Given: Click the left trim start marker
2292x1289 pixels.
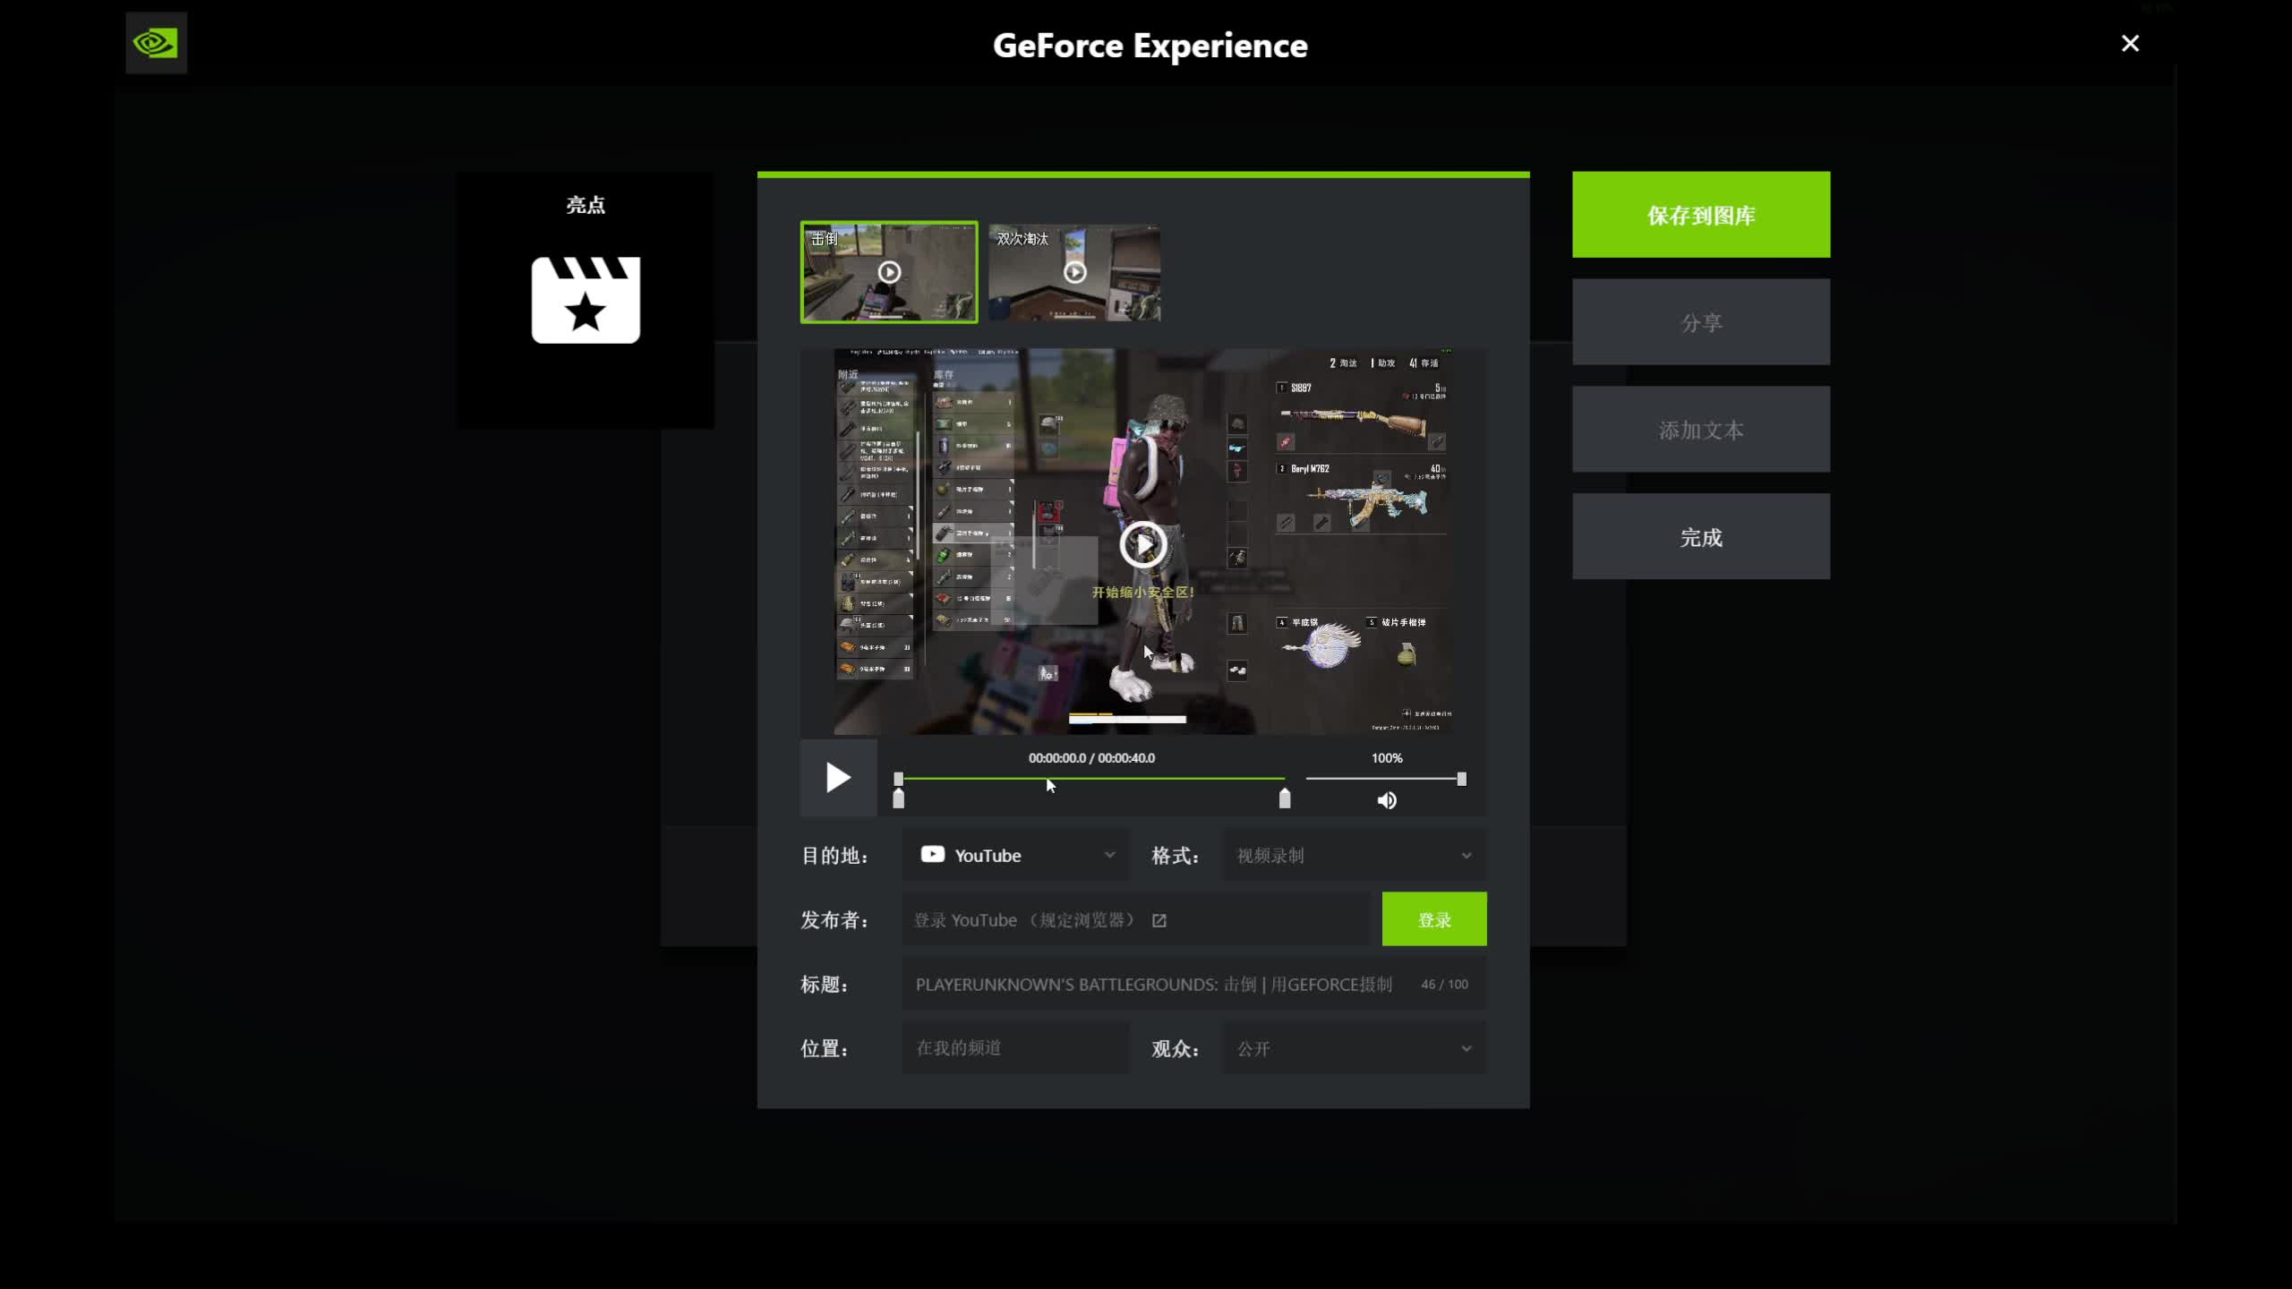Looking at the screenshot, I should coord(899,798).
